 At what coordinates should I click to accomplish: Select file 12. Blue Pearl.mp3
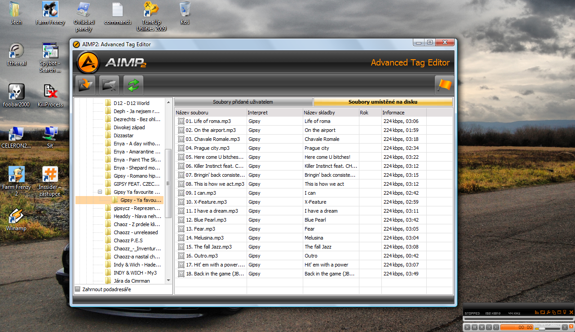click(206, 220)
